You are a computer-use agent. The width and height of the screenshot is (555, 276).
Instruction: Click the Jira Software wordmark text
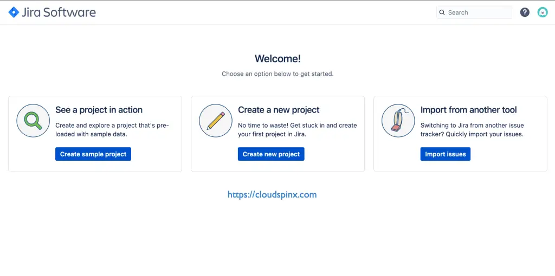pyautogui.click(x=59, y=12)
